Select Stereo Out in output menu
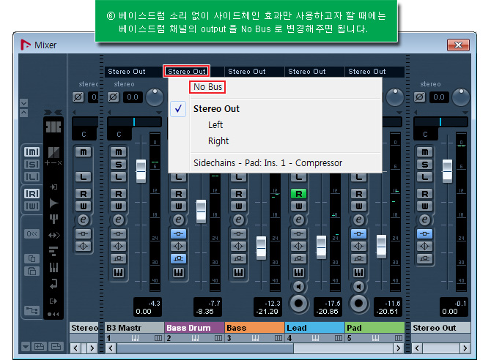The height and width of the screenshot is (360, 491). coord(216,109)
